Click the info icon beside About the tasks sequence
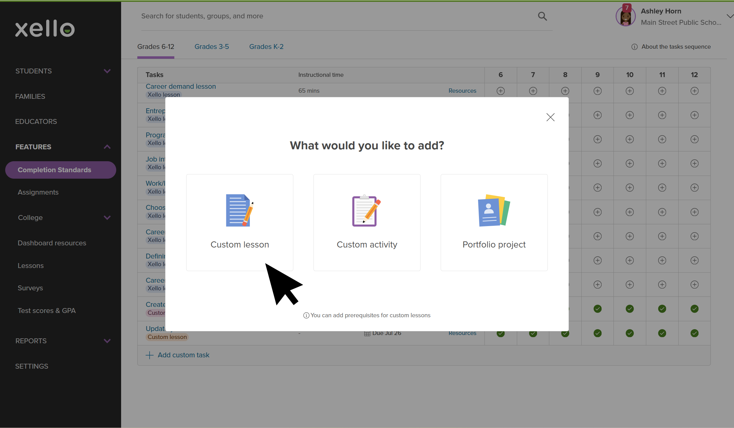 pos(634,47)
